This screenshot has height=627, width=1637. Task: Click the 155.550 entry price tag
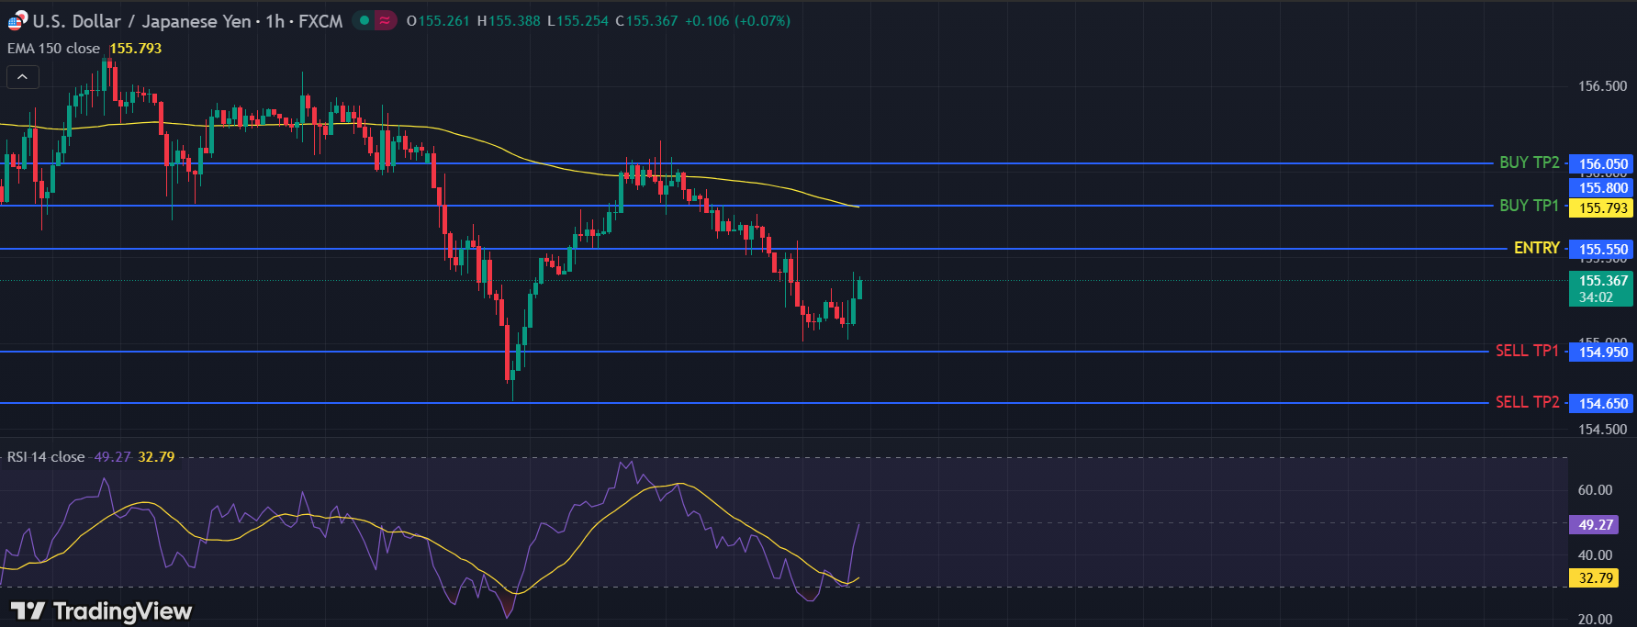(x=1602, y=250)
